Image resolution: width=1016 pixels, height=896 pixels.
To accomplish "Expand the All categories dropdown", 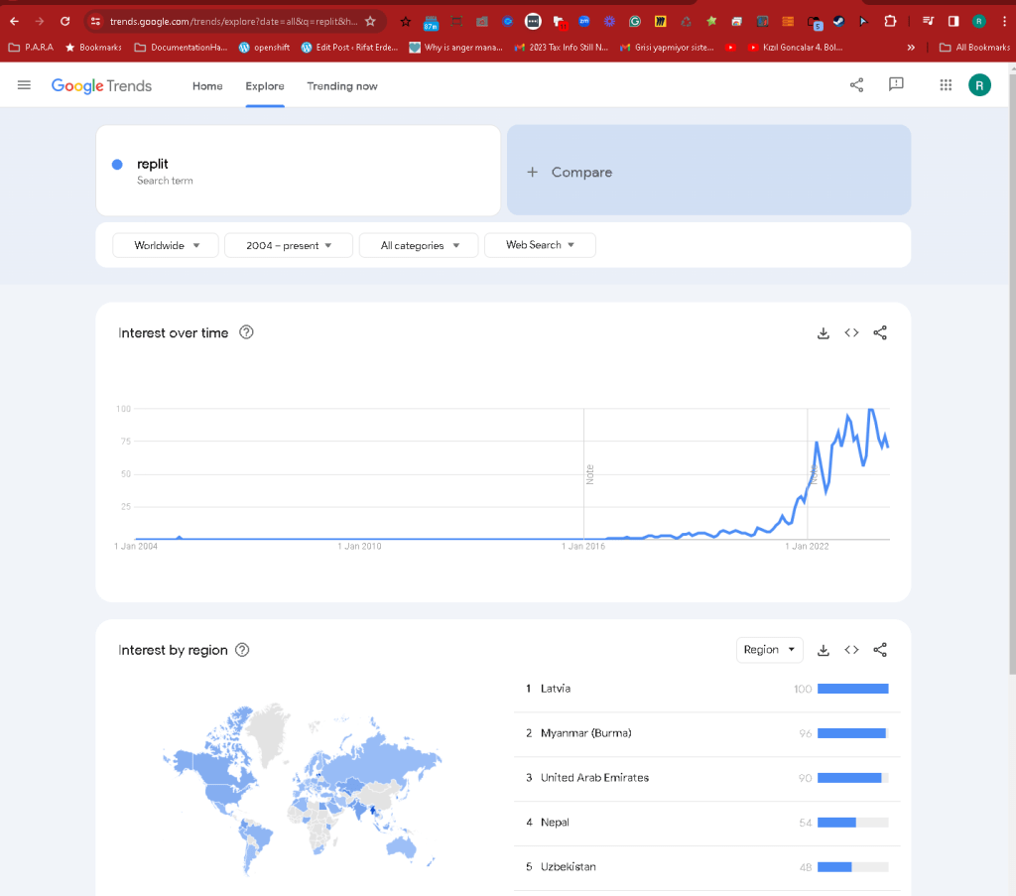I will (x=419, y=245).
